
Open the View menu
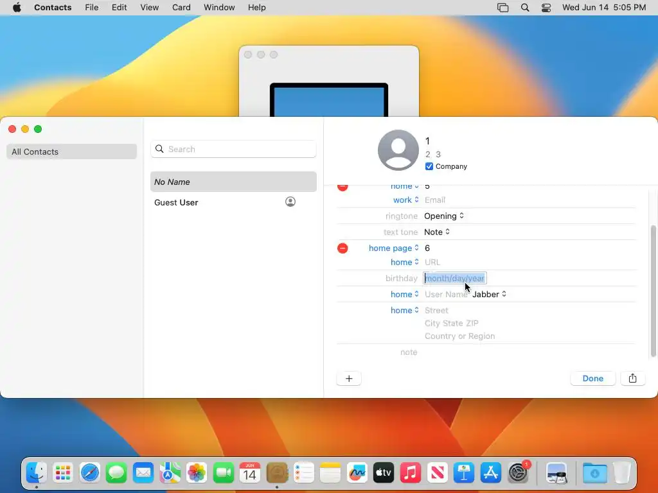tap(149, 8)
